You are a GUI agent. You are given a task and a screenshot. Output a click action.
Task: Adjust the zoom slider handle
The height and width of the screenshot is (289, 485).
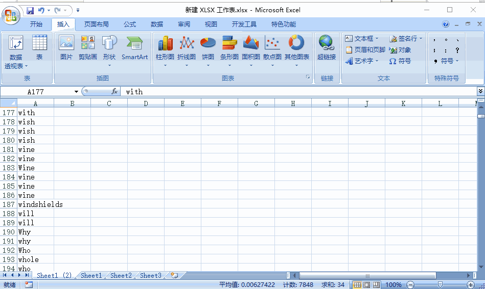(x=440, y=285)
